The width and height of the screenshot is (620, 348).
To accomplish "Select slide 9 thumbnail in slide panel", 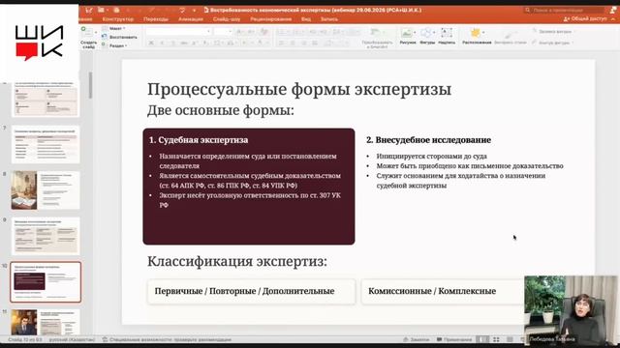I will pos(46,236).
